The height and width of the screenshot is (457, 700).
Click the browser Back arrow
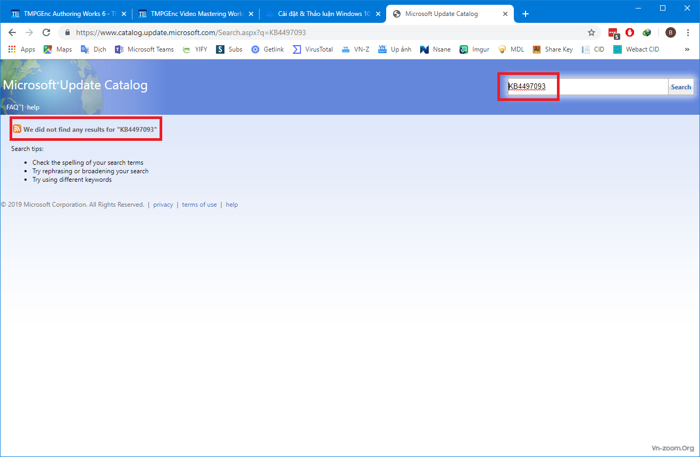click(12, 32)
